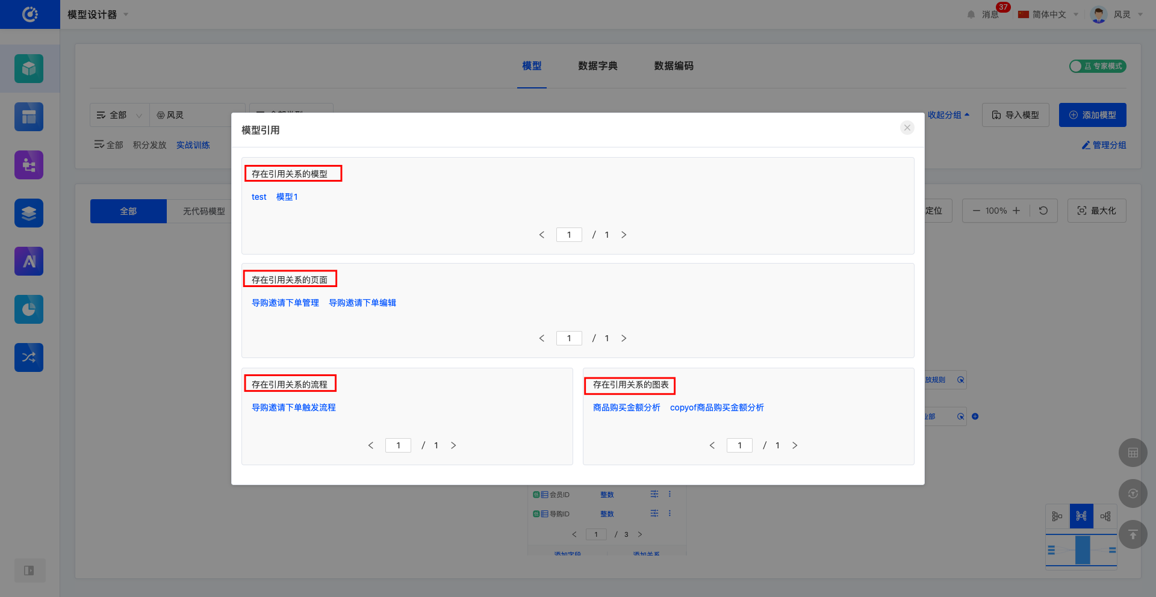Screen dimensions: 1156x597
Task: Click page number field under 存在引用关系的模型
Action: [569, 235]
